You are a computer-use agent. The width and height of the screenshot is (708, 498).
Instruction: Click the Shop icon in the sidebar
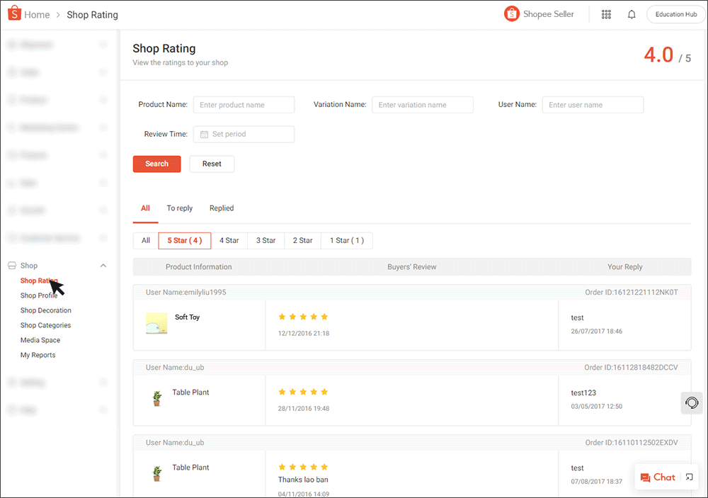pos(13,265)
